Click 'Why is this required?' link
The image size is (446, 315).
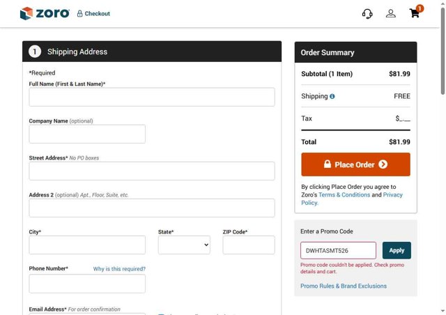pos(119,269)
